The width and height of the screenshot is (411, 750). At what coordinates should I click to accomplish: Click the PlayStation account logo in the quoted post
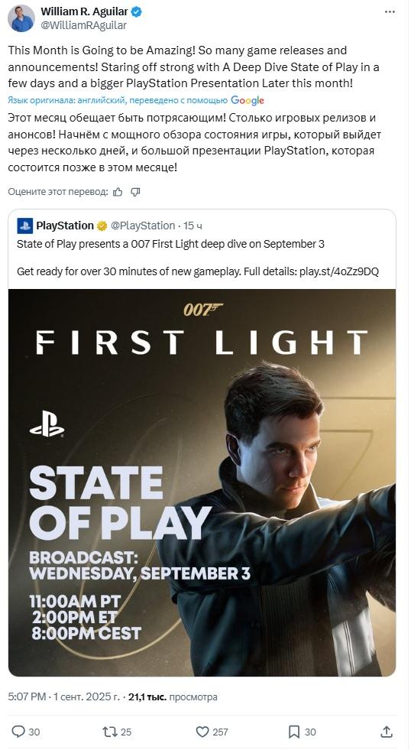(25, 226)
